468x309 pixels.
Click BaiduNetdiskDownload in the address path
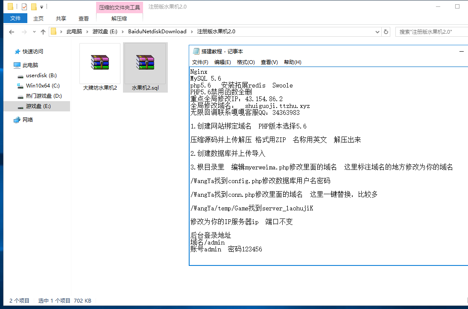point(157,32)
